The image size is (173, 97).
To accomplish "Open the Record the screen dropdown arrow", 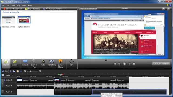I will [x=23, y=9].
